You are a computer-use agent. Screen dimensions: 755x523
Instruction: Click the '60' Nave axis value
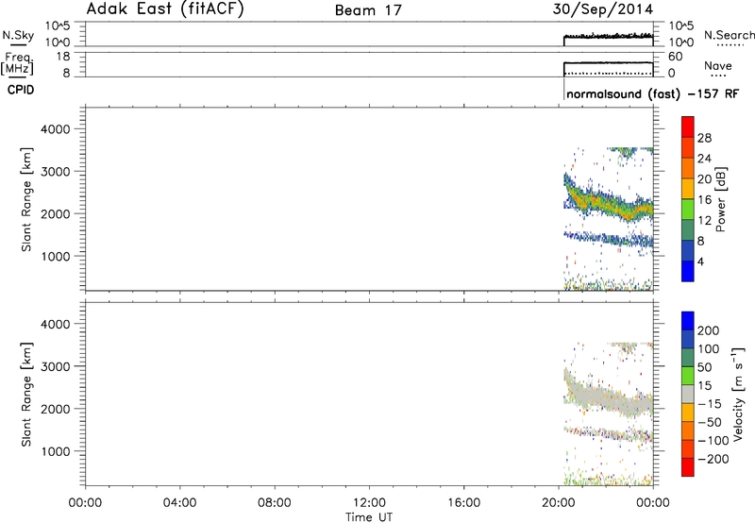[675, 57]
